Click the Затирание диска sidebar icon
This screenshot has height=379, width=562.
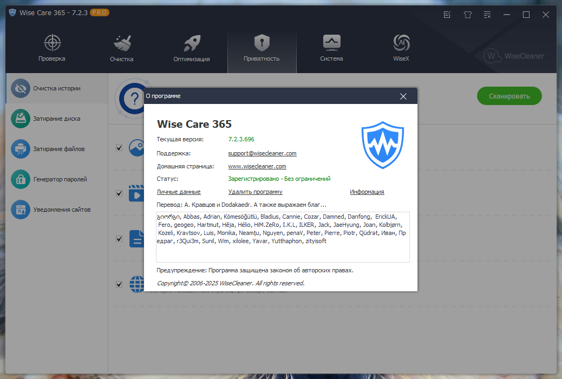point(21,119)
